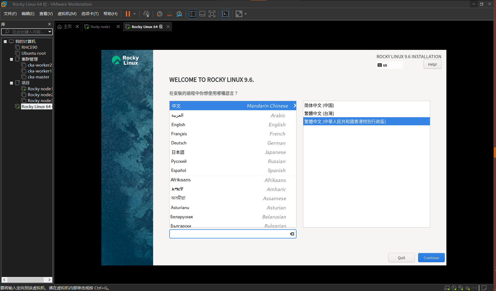The image size is (496, 291).
Task: Select Afrikaans language
Action: click(x=233, y=180)
